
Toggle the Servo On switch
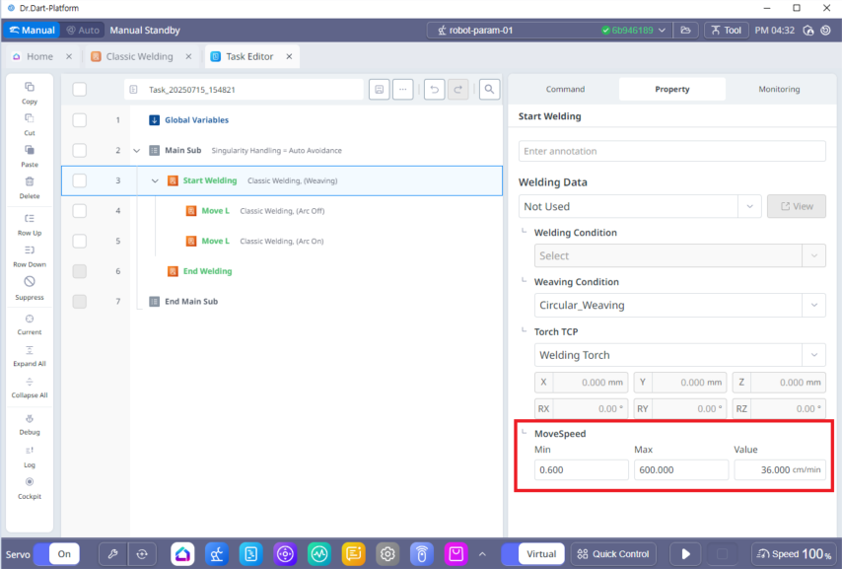pos(56,554)
